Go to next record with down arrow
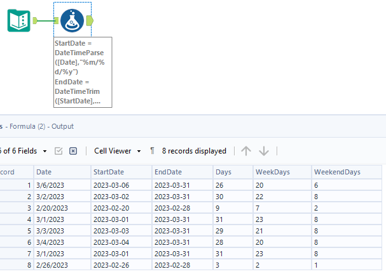386x274 pixels. 264,151
